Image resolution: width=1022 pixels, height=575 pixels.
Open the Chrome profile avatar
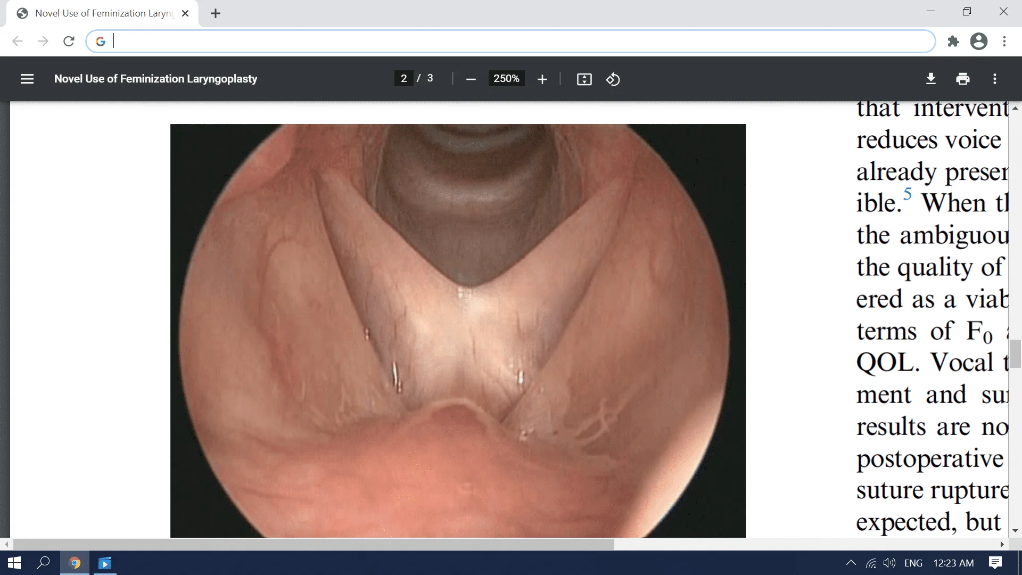[x=978, y=41]
